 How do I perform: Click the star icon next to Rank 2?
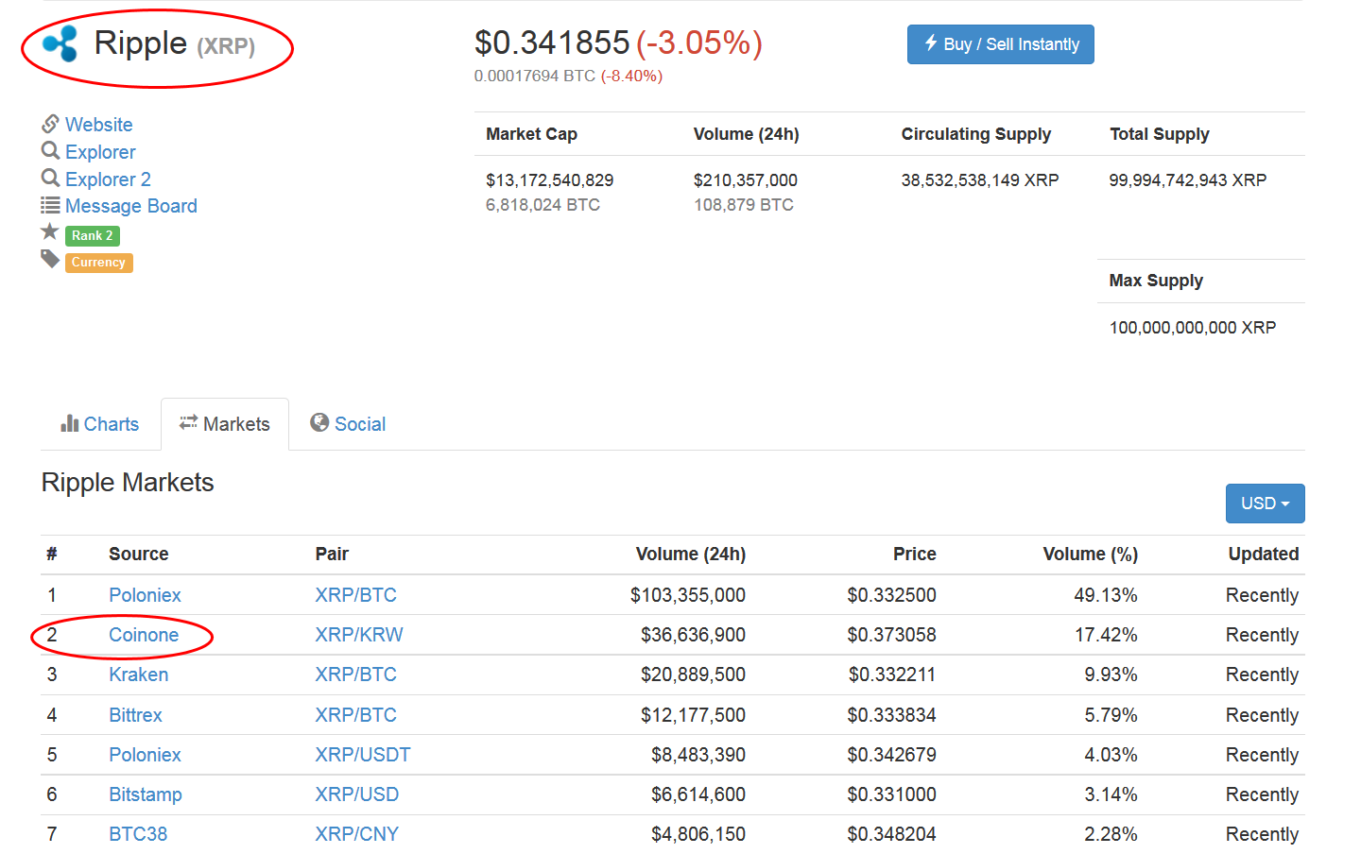(x=50, y=231)
